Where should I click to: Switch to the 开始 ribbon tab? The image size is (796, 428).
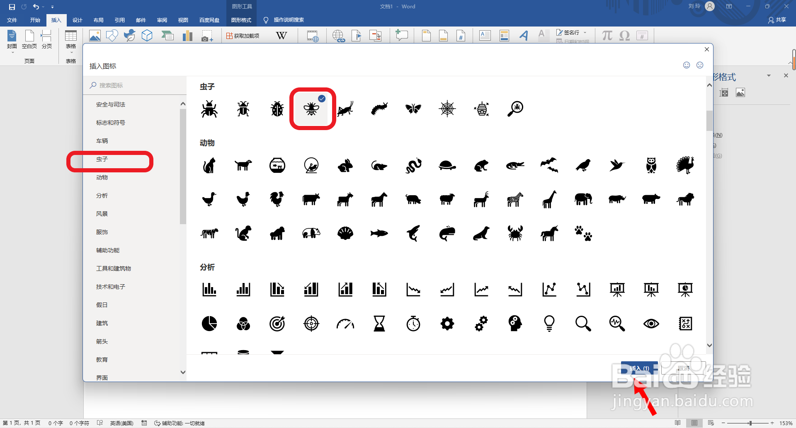pyautogui.click(x=35, y=20)
